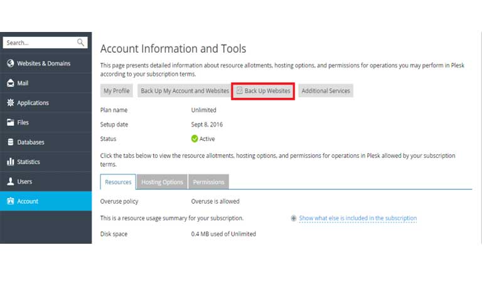Open Additional Services button
Screen dimensions: 482x282
pyautogui.click(x=326, y=90)
